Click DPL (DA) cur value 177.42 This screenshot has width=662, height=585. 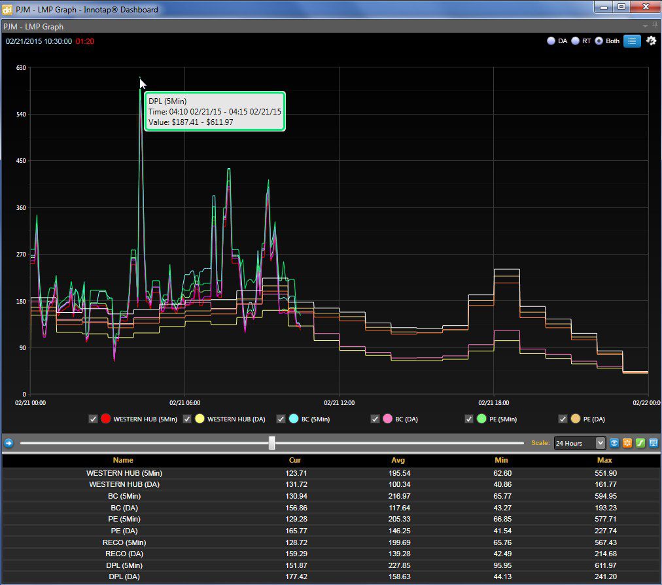pyautogui.click(x=296, y=576)
